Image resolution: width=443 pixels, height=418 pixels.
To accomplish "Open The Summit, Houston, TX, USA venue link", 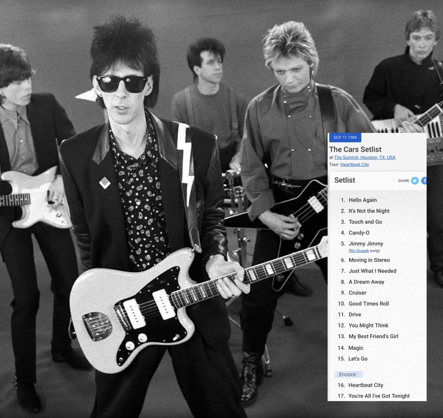I will click(365, 157).
